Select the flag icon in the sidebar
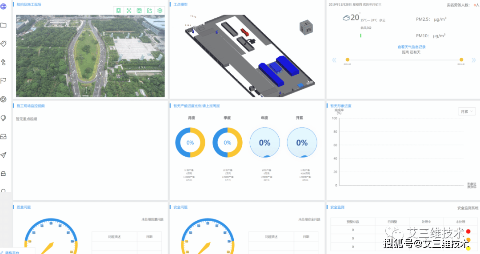 coord(4,81)
